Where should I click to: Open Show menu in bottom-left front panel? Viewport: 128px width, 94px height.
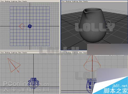pos(20,53)
